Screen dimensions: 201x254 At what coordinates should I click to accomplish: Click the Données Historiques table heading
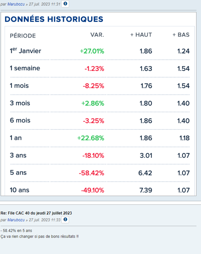(x=54, y=19)
